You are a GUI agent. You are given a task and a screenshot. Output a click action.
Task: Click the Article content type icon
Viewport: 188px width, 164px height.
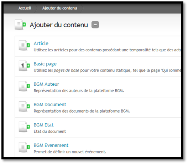24,45
